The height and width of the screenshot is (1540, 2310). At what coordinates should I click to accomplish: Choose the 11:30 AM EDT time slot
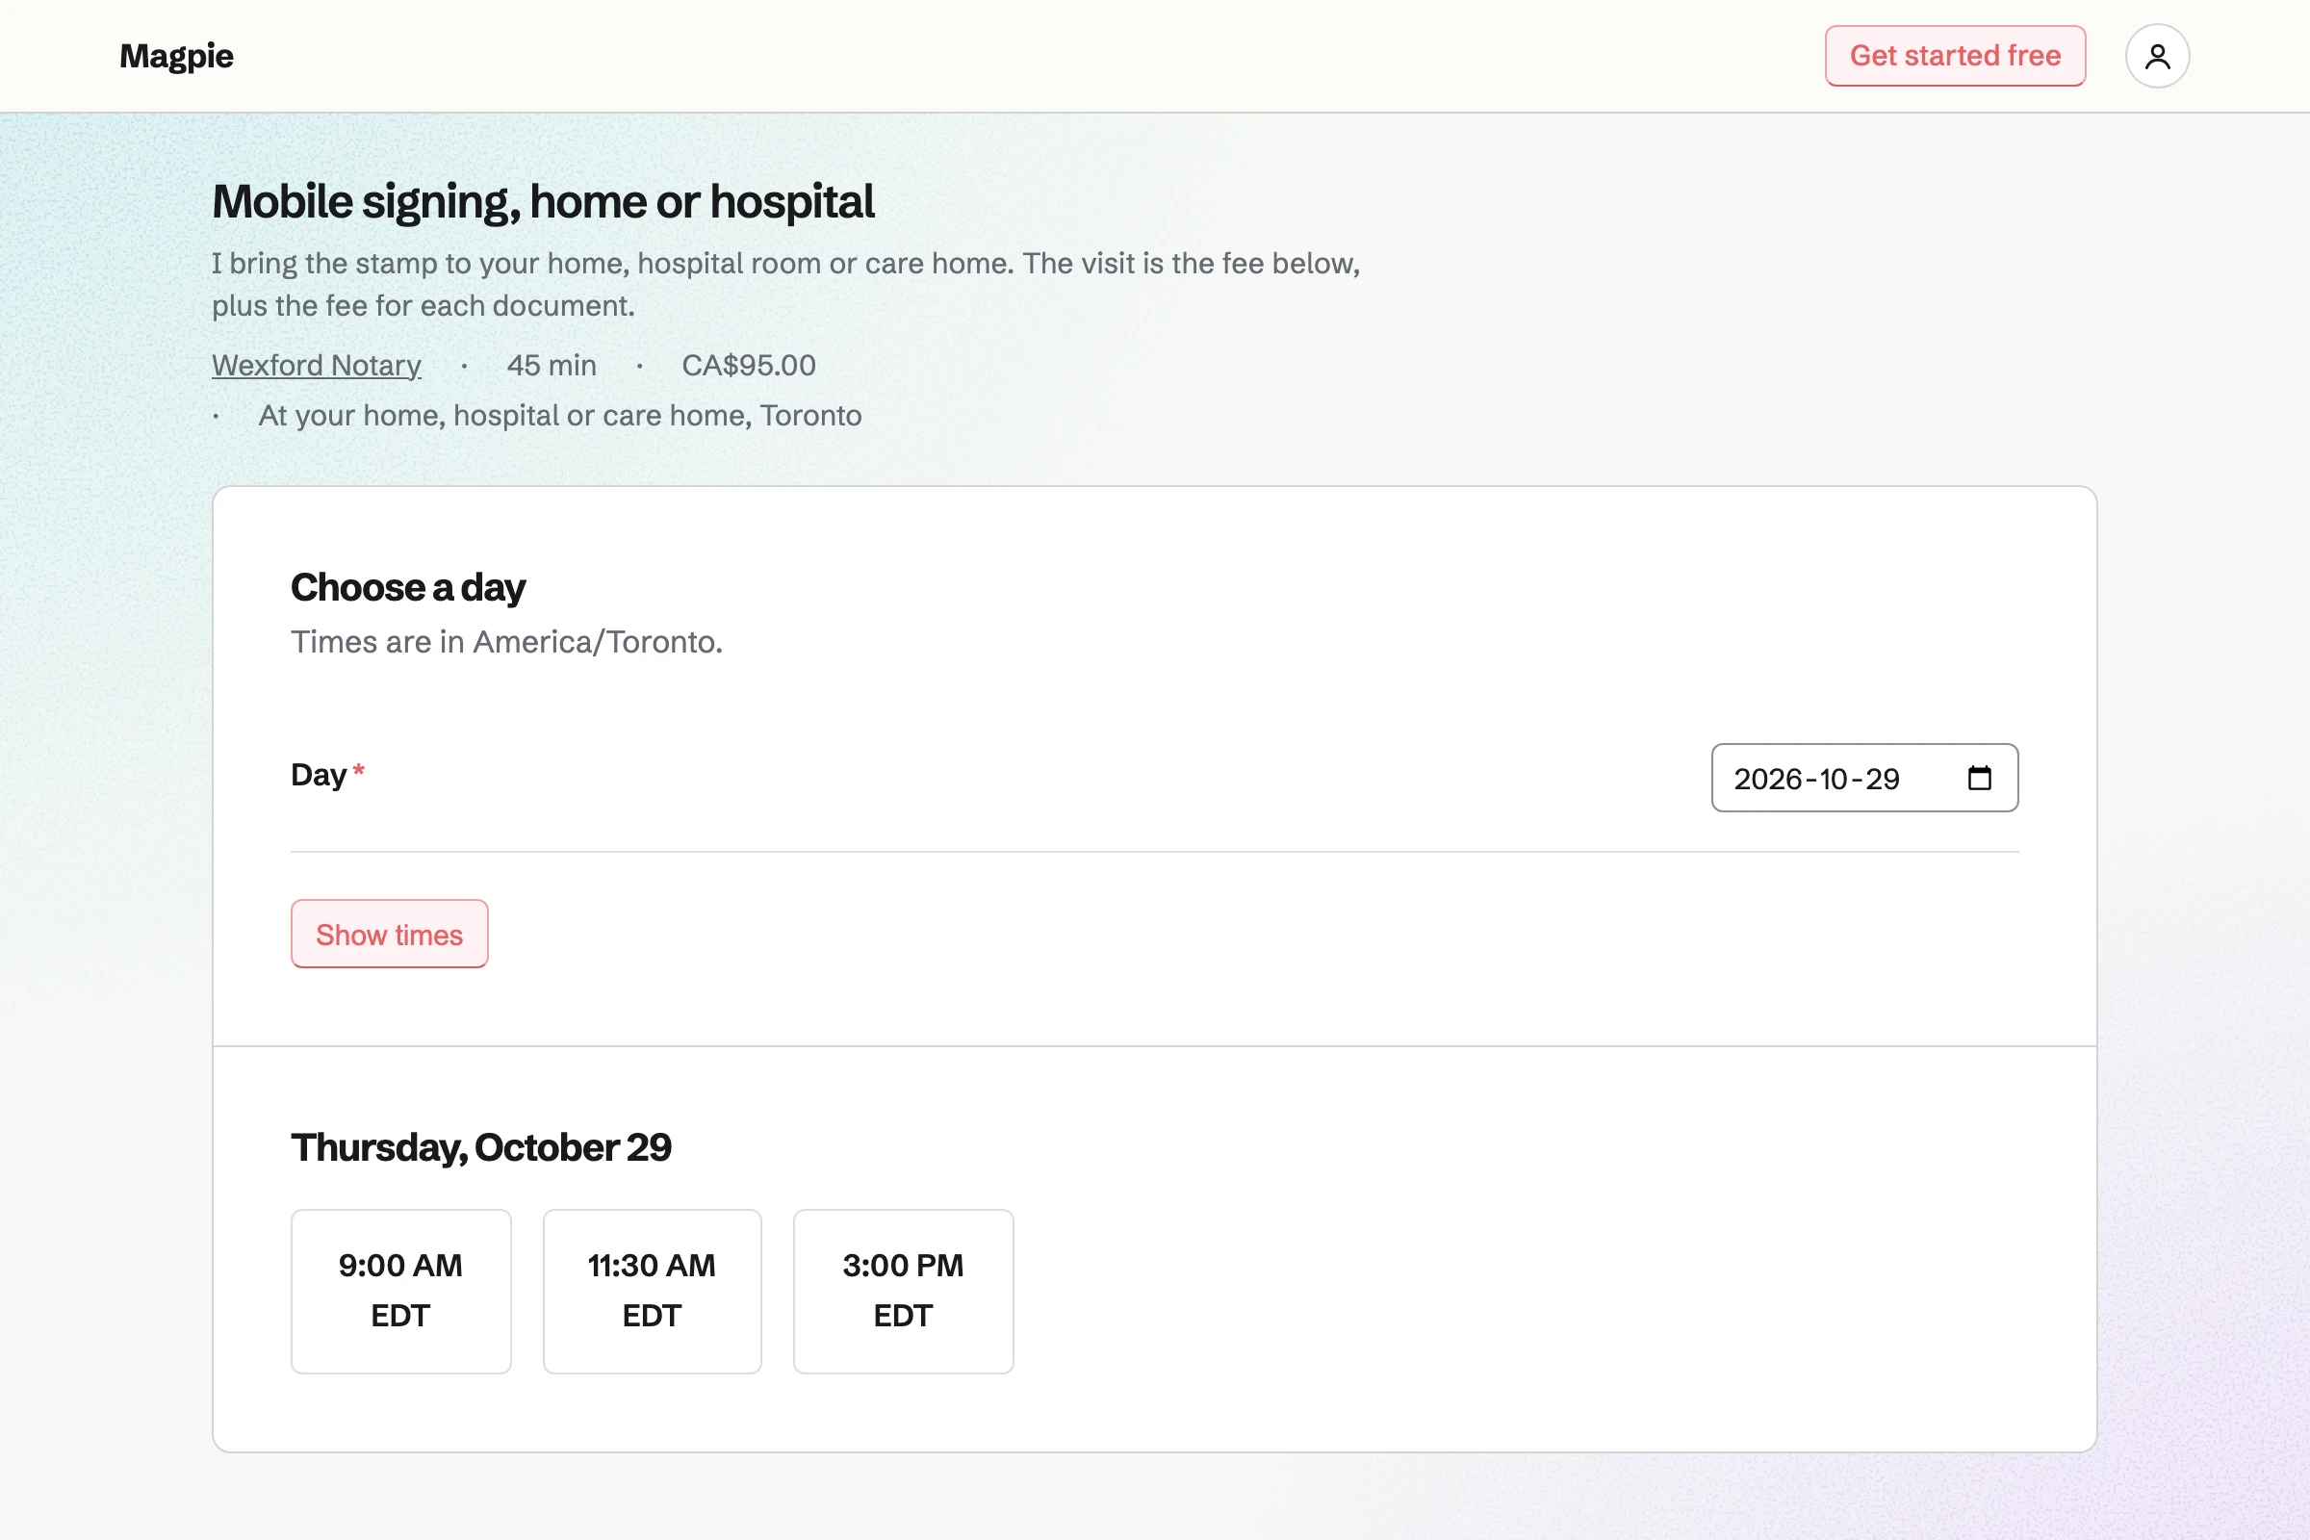click(x=653, y=1291)
